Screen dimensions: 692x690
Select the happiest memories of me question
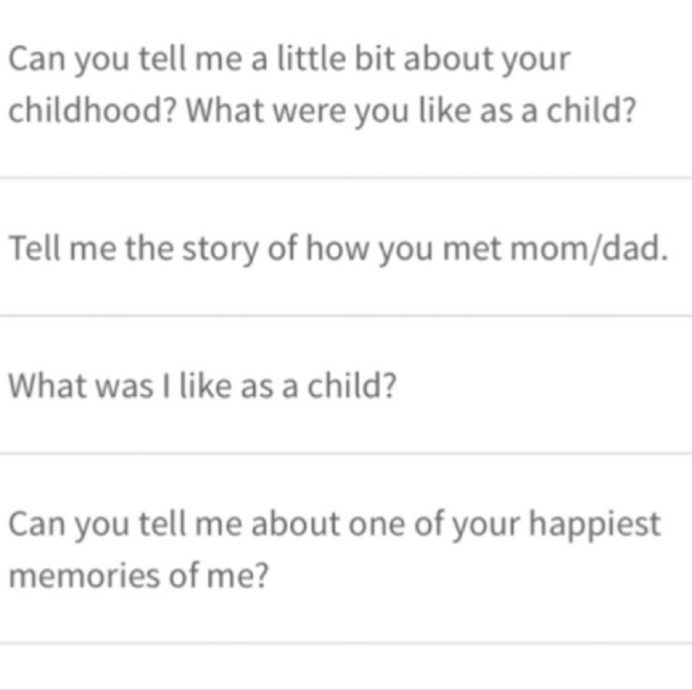coord(346,548)
